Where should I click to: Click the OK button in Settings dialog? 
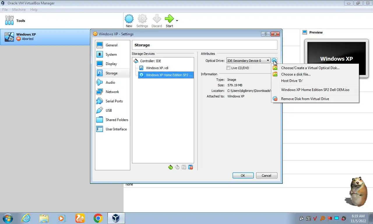pyautogui.click(x=243, y=176)
